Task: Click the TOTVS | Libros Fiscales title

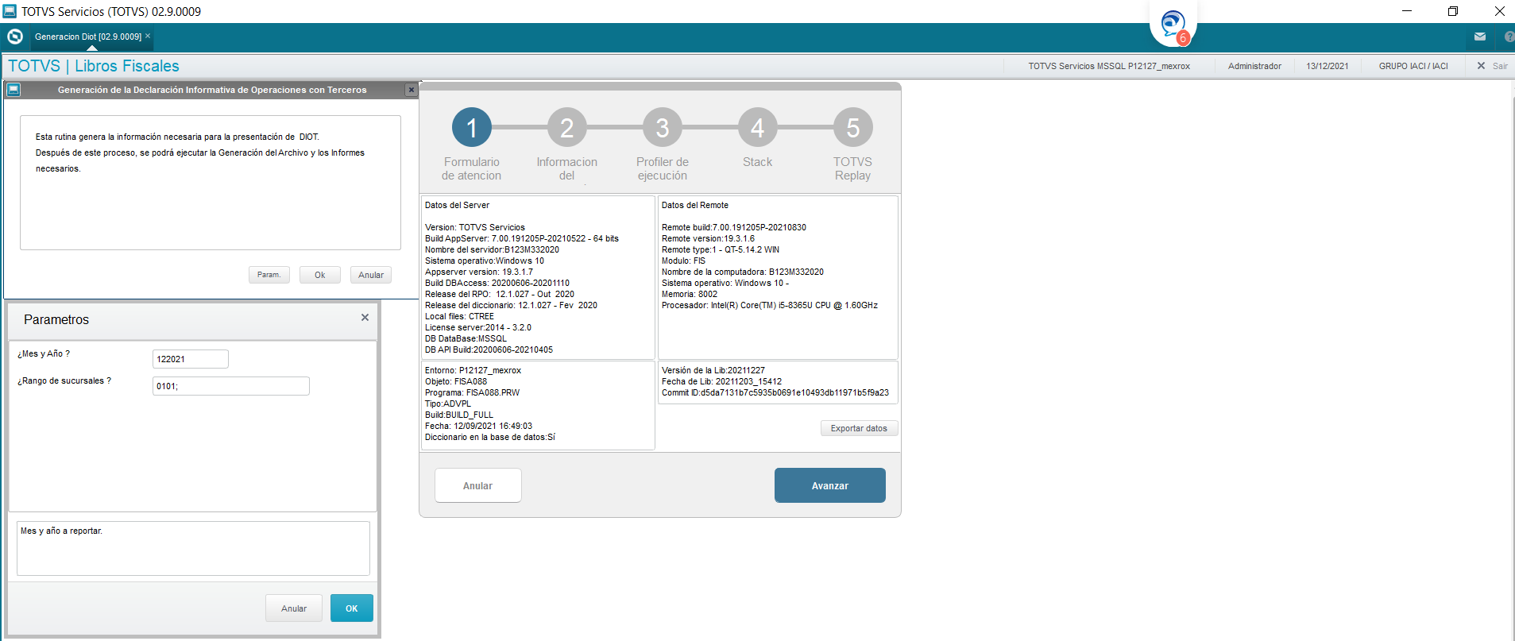Action: 94,66
